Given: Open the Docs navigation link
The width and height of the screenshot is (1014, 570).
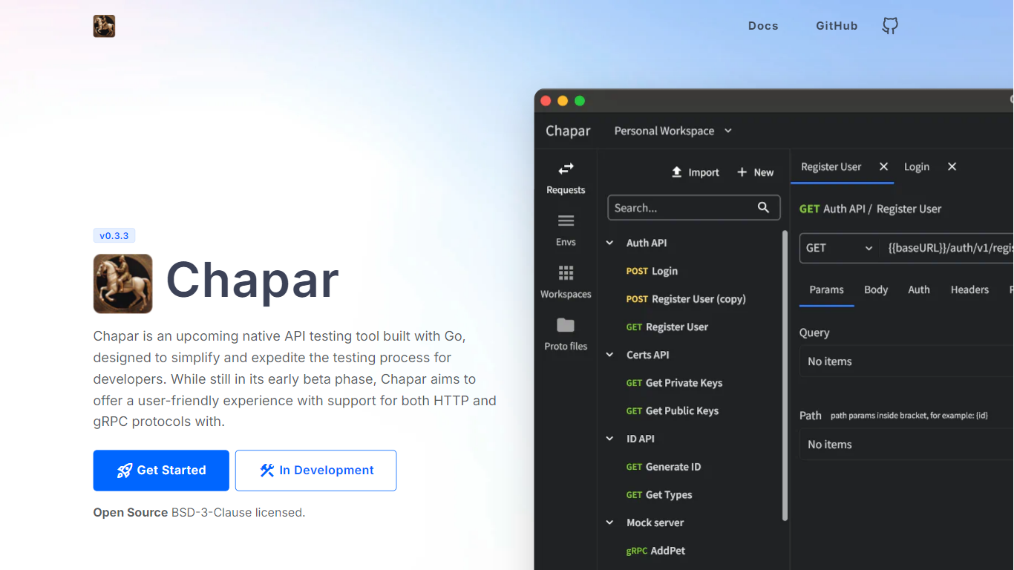Looking at the screenshot, I should (x=763, y=26).
